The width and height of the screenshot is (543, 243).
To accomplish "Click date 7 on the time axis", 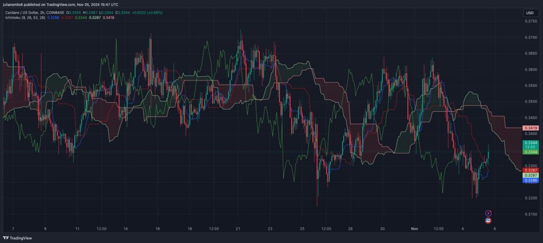I will [13, 229].
